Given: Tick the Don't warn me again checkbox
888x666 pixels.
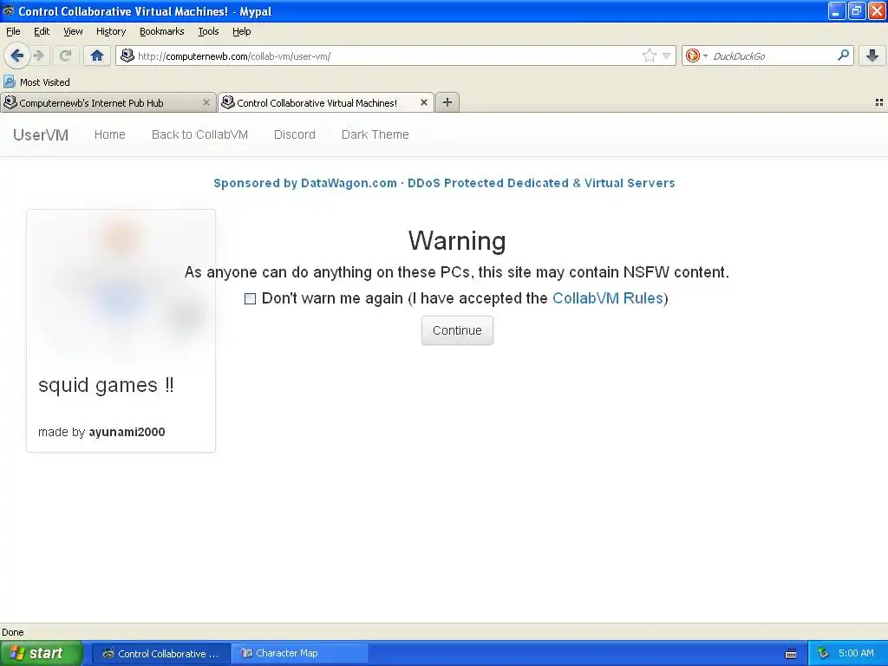Looking at the screenshot, I should 250,298.
